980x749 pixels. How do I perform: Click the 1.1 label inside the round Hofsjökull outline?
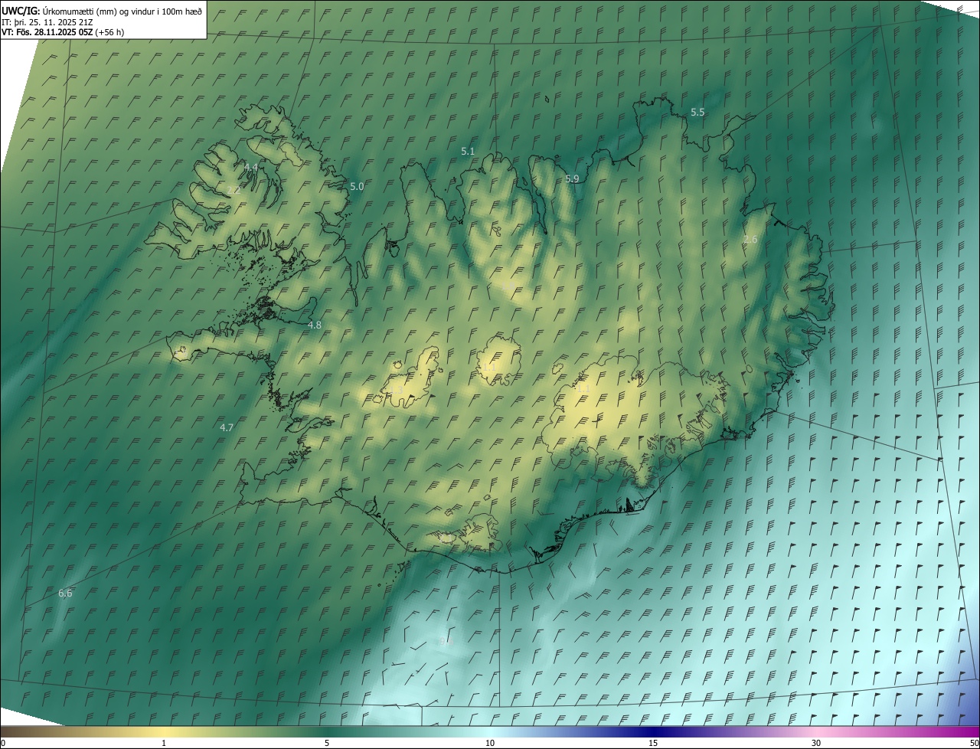click(x=490, y=368)
